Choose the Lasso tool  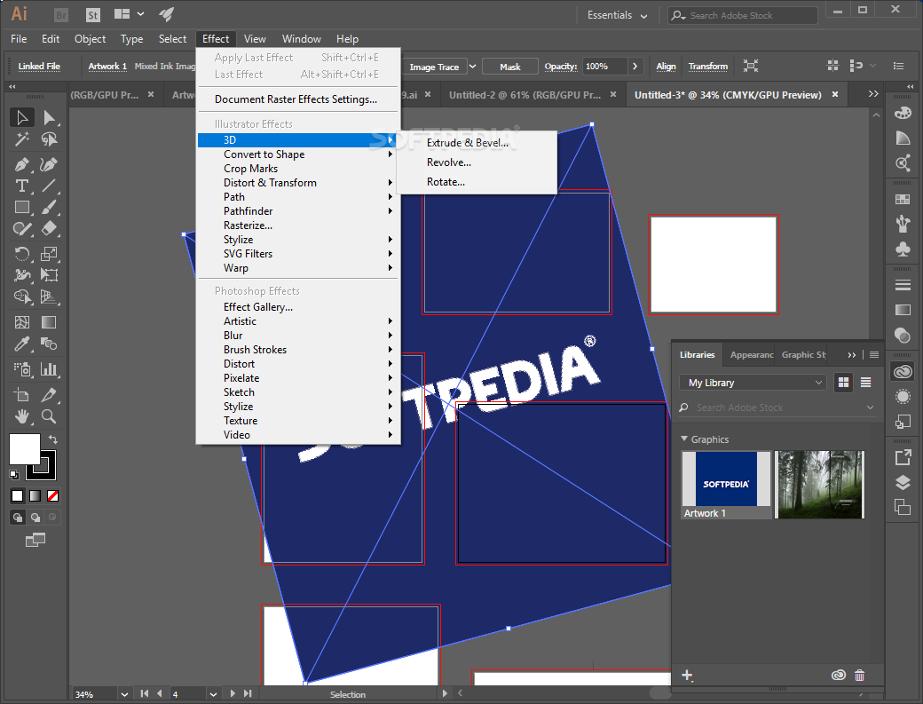tap(50, 139)
